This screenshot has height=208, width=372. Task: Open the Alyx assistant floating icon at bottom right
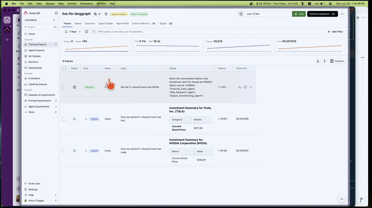[342, 199]
